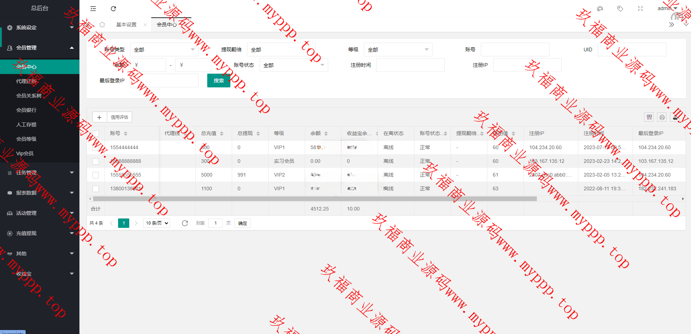Change the 10 条/页 page size selector
This screenshot has height=334, width=691.
pyautogui.click(x=157, y=223)
